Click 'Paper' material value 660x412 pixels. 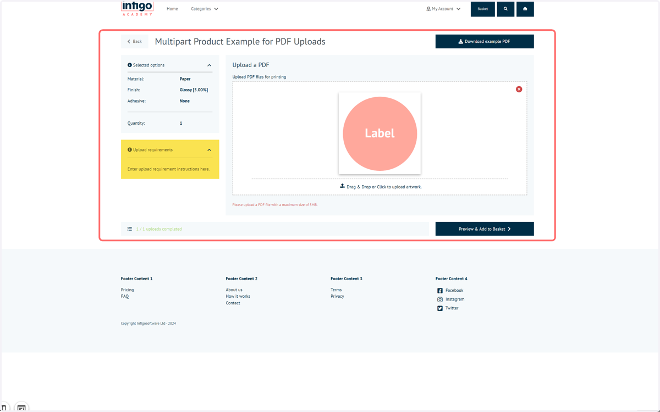[x=185, y=79]
